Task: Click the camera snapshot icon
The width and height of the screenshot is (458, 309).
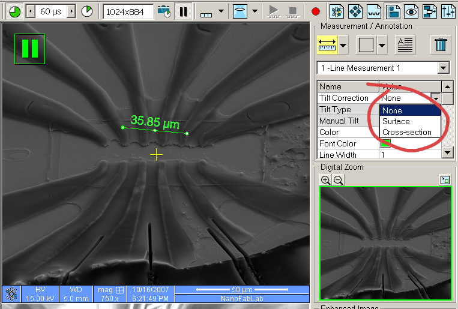Action: [x=163, y=11]
